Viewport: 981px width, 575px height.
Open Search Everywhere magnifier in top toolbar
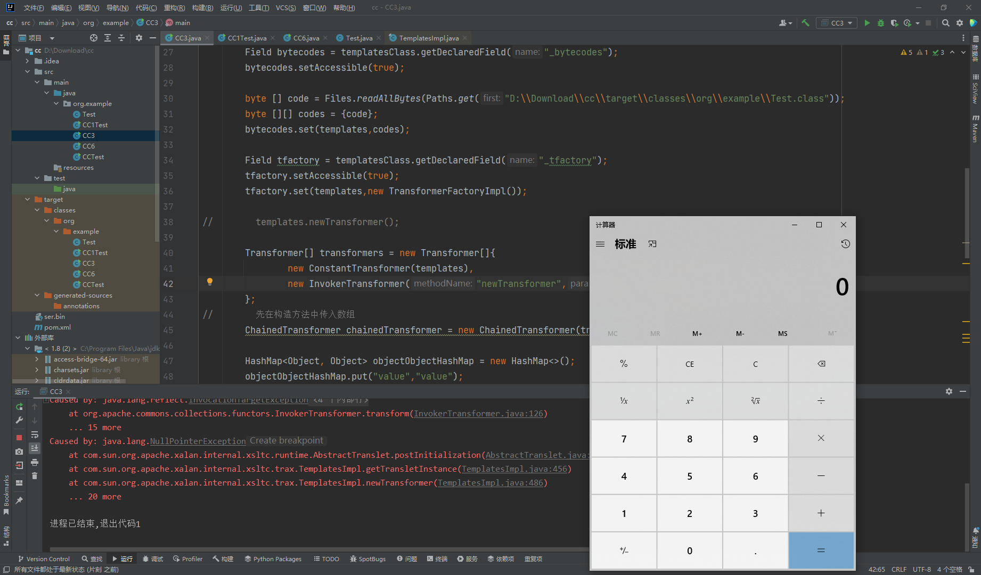(946, 23)
